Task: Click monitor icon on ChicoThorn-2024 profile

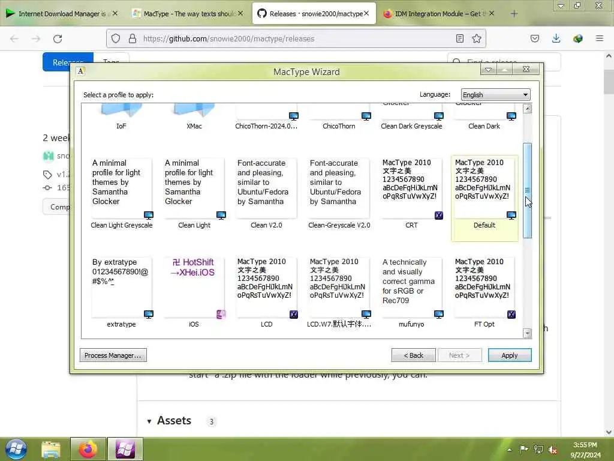Action: (294, 116)
